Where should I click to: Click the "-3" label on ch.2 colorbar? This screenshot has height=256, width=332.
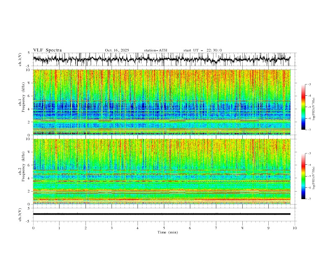[309, 154]
